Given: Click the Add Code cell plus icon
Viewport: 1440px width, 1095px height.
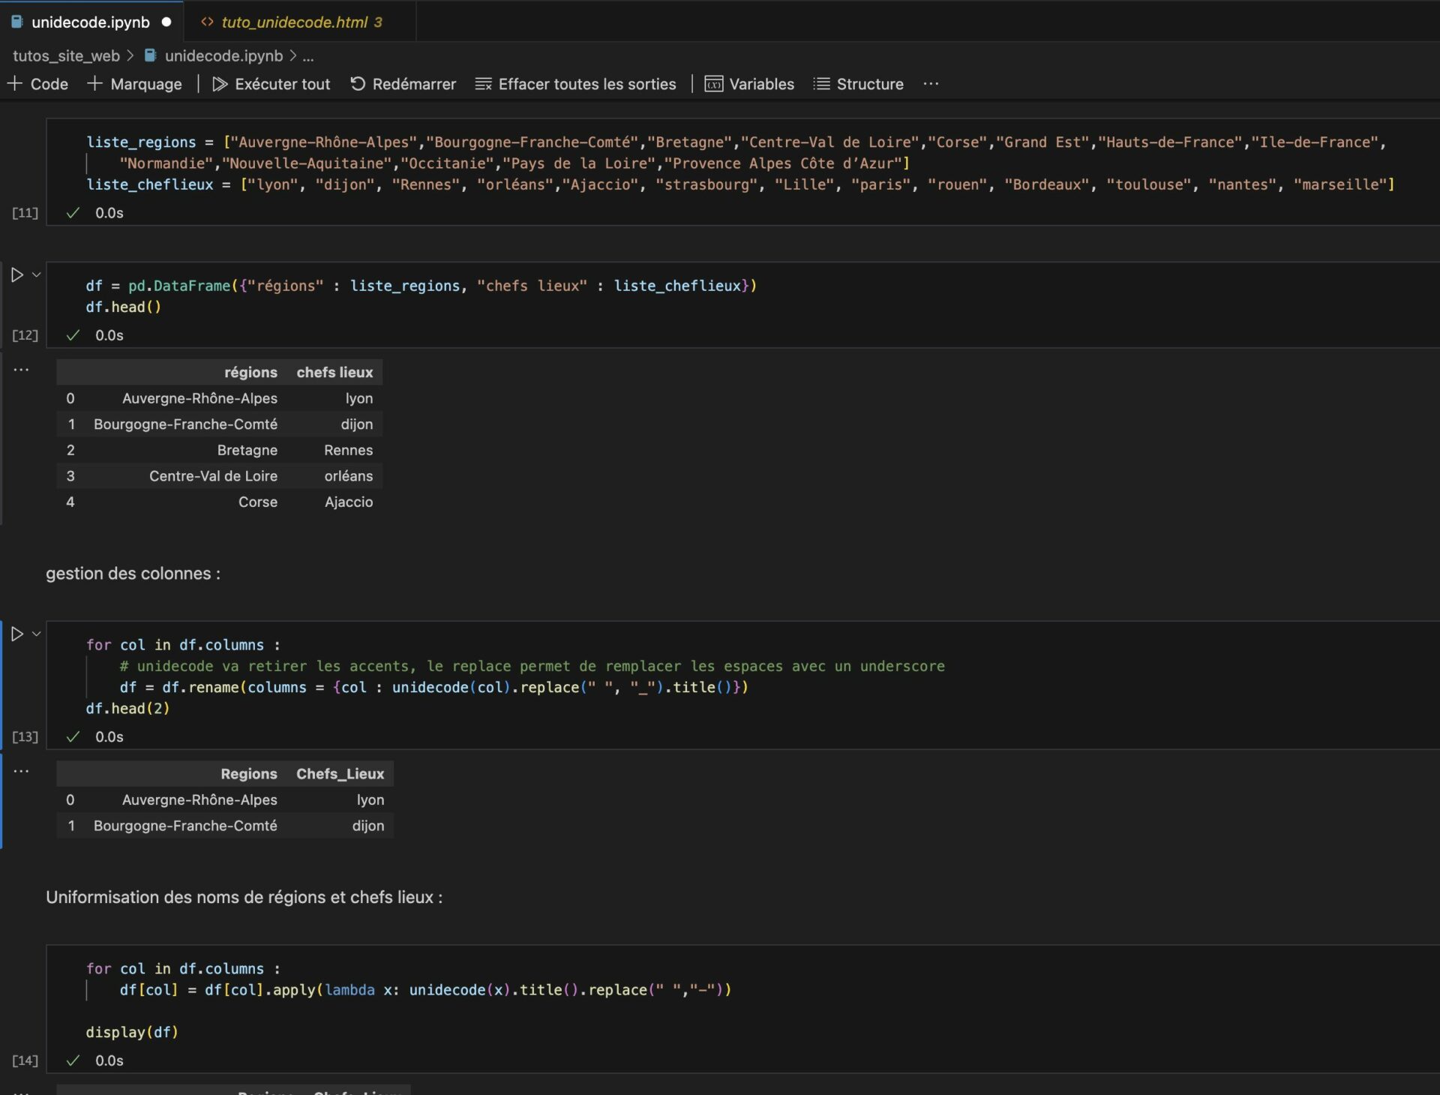Looking at the screenshot, I should pos(15,84).
